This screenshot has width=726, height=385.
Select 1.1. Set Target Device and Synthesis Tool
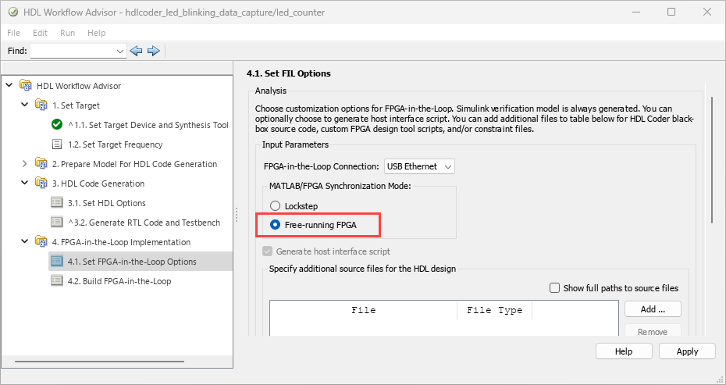click(148, 125)
